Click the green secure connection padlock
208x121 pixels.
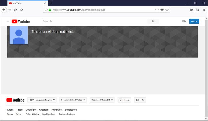point(50,10)
